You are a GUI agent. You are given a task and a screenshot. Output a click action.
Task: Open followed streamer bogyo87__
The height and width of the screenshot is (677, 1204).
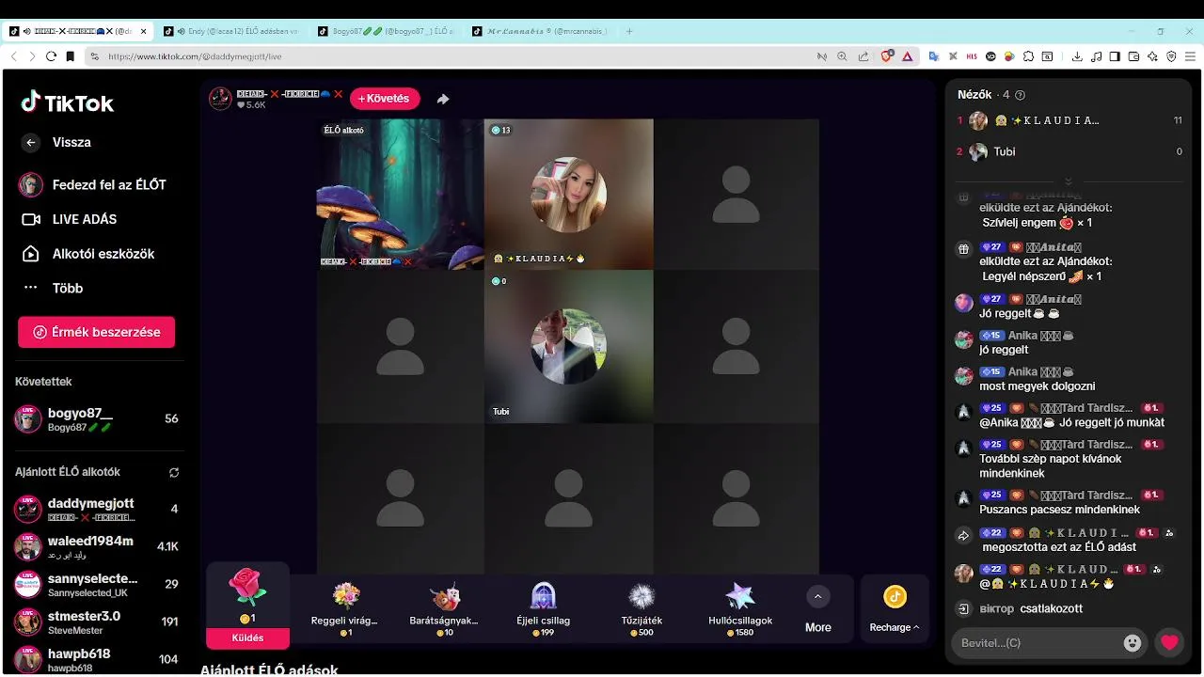[x=98, y=419]
